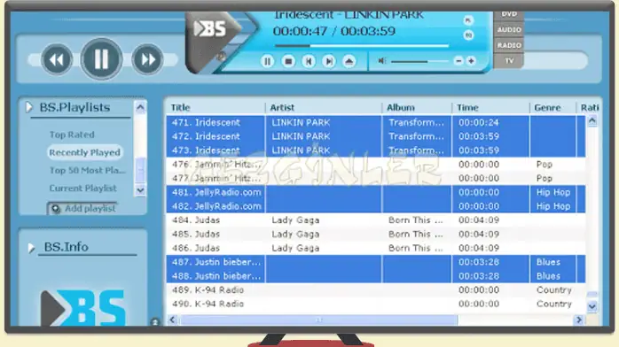Open the Top Rated playlist
This screenshot has width=619, height=347.
[x=72, y=135]
